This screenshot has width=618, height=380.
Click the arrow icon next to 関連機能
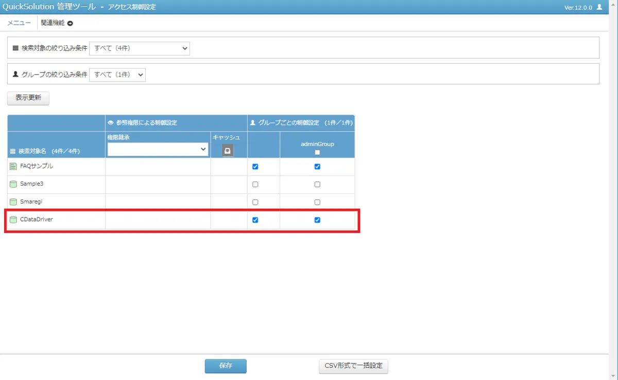(x=70, y=23)
